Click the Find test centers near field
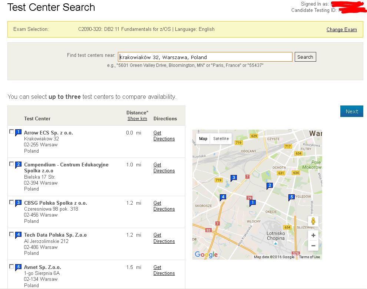The height and width of the screenshot is (289, 367). [x=205, y=57]
